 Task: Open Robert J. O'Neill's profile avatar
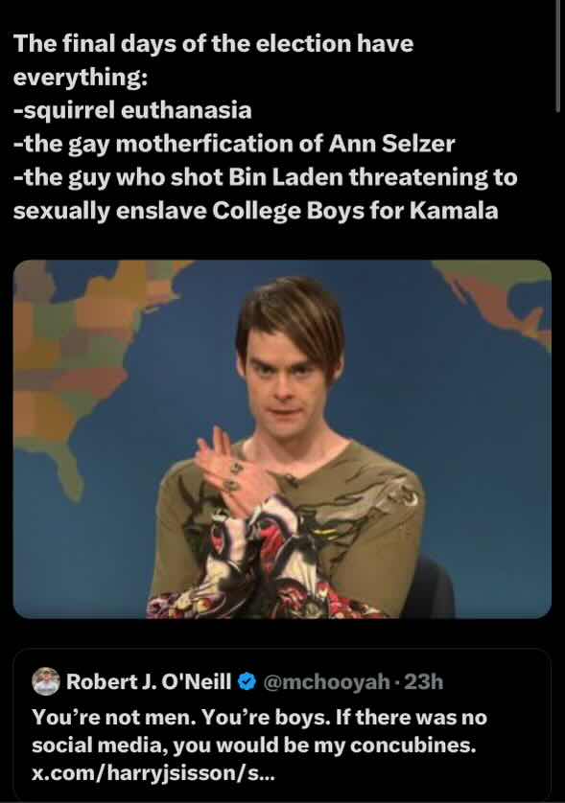(x=46, y=681)
